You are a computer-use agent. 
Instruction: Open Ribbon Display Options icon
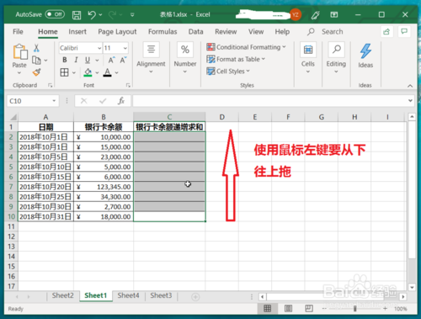click(x=334, y=14)
